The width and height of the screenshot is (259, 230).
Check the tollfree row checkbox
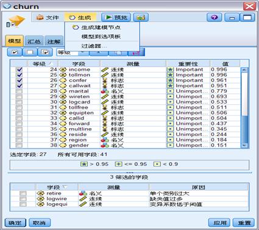[19, 107]
